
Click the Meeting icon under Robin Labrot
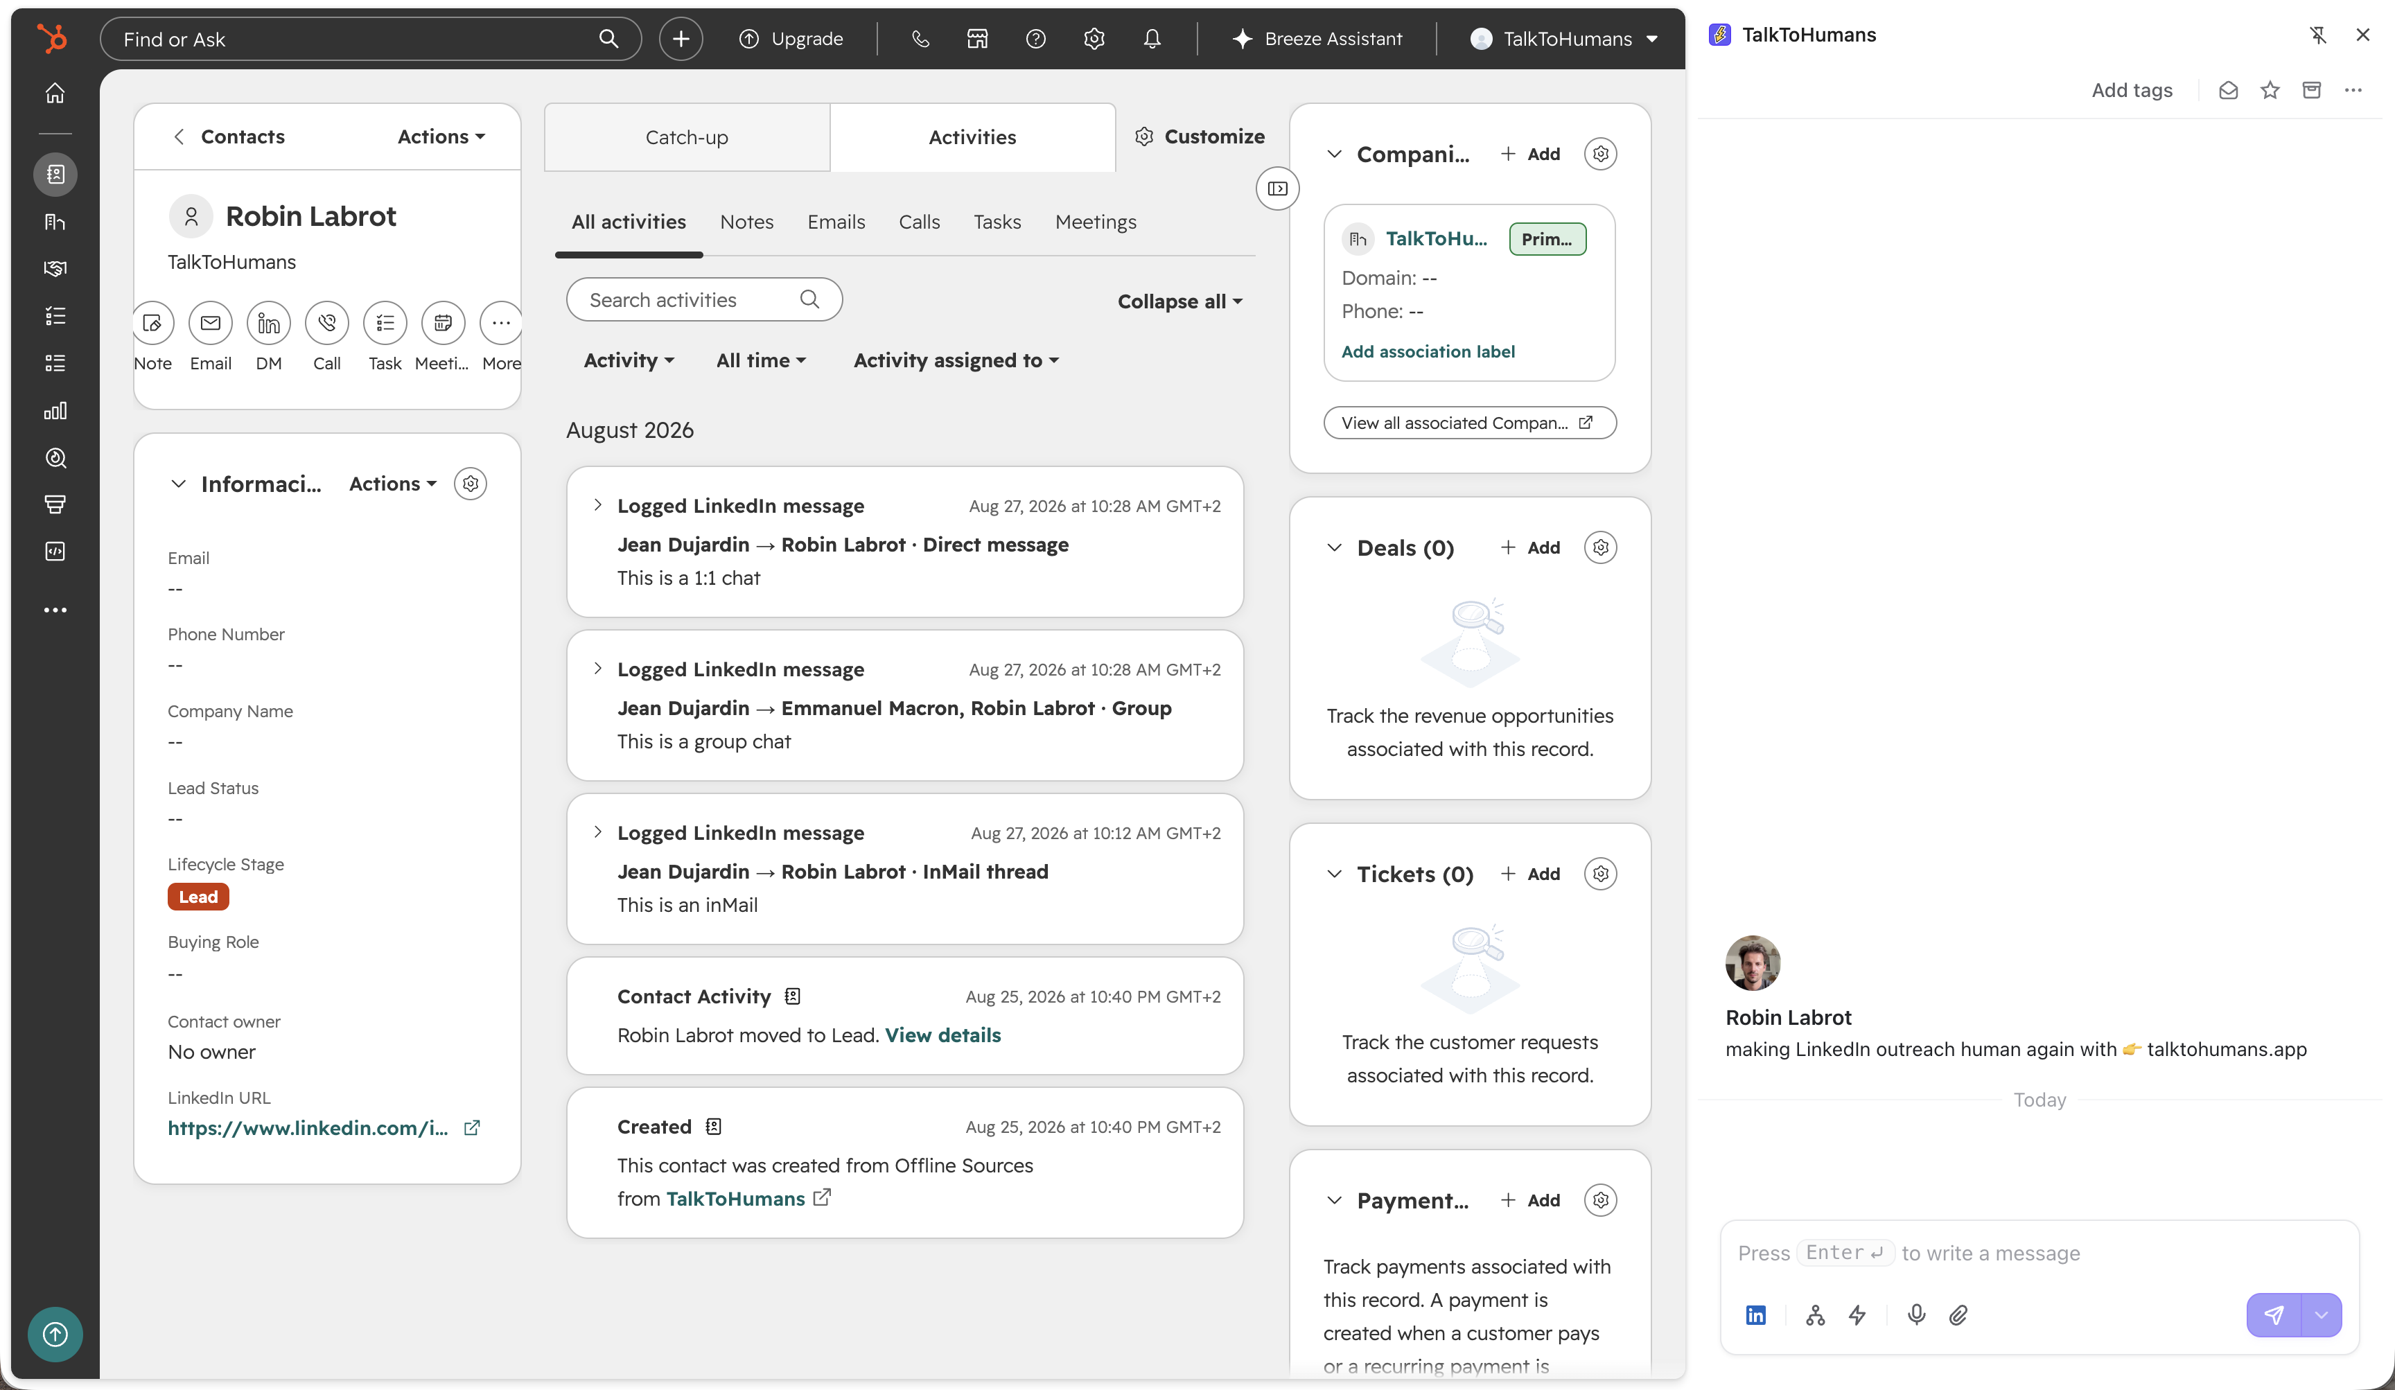click(x=443, y=323)
